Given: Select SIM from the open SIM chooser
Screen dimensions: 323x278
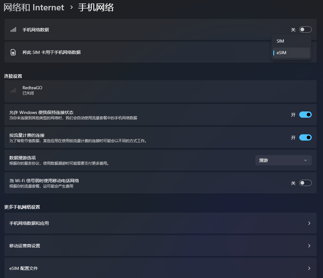Looking at the screenshot, I should click(x=291, y=41).
